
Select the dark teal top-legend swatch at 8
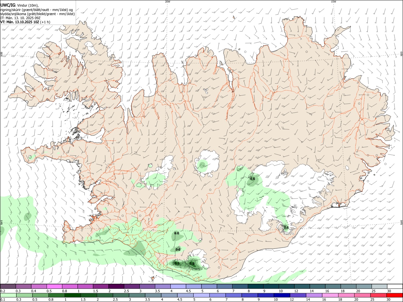[256, 287]
